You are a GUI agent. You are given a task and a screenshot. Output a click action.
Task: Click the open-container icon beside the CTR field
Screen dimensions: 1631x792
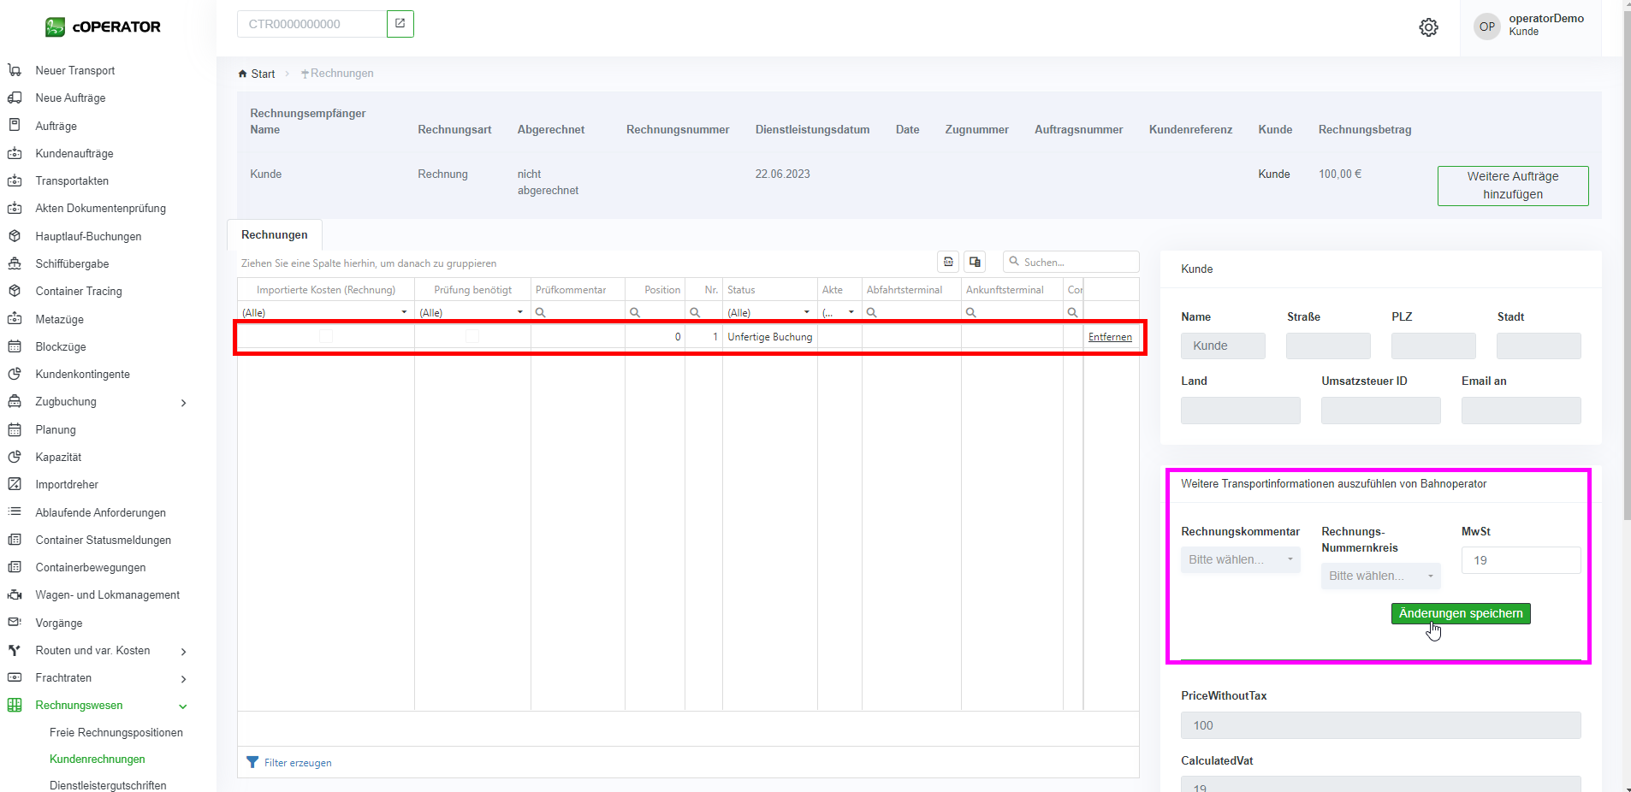[400, 24]
